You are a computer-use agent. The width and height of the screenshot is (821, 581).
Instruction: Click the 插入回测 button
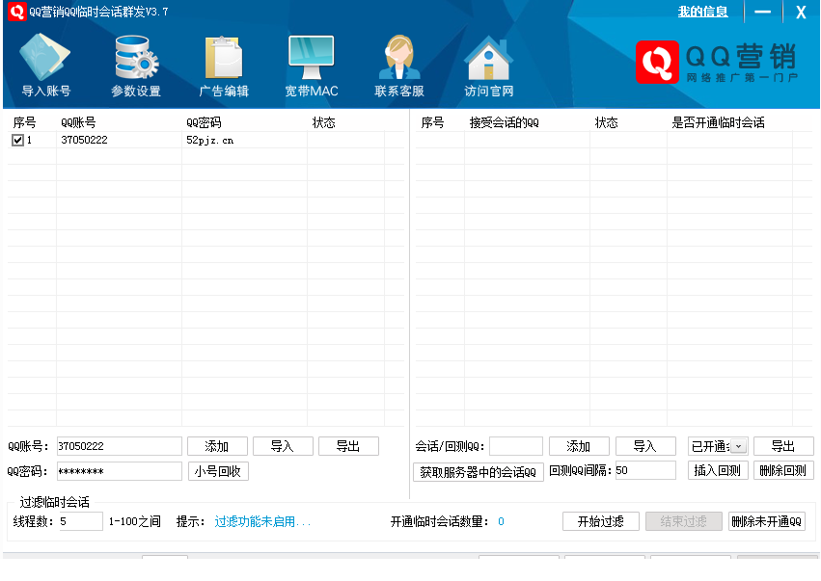click(x=718, y=470)
